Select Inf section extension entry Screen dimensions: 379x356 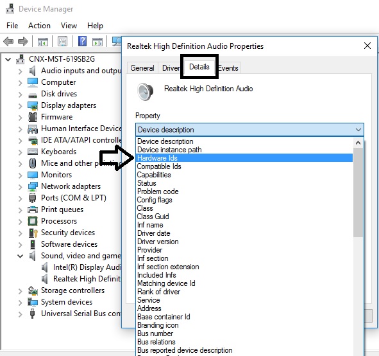pos(244,267)
